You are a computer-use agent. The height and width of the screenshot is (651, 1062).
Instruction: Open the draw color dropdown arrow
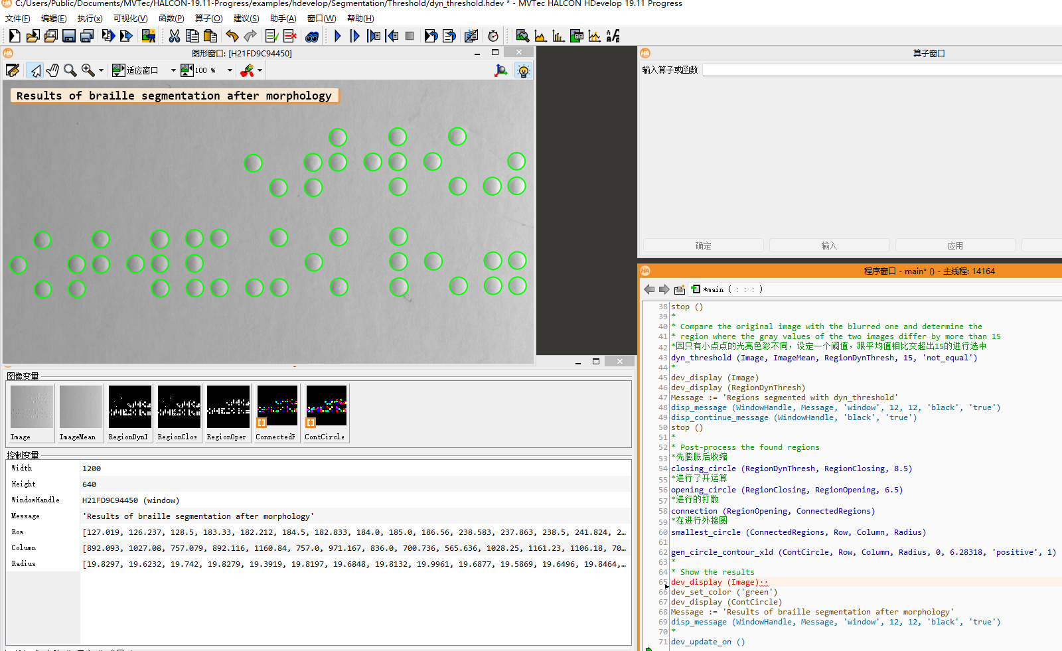(260, 70)
